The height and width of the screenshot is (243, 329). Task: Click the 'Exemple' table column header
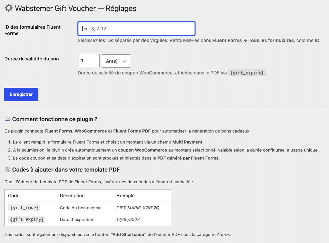pos(125,196)
